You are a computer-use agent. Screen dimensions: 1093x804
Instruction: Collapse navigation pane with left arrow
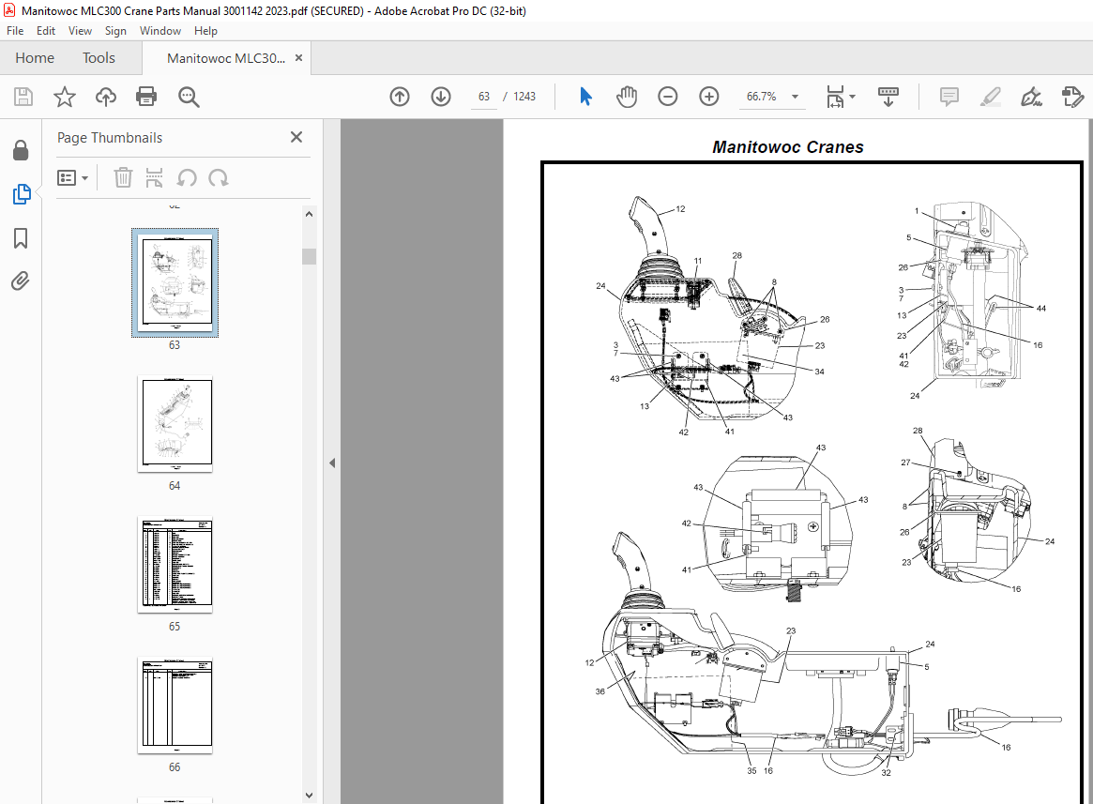click(x=332, y=463)
